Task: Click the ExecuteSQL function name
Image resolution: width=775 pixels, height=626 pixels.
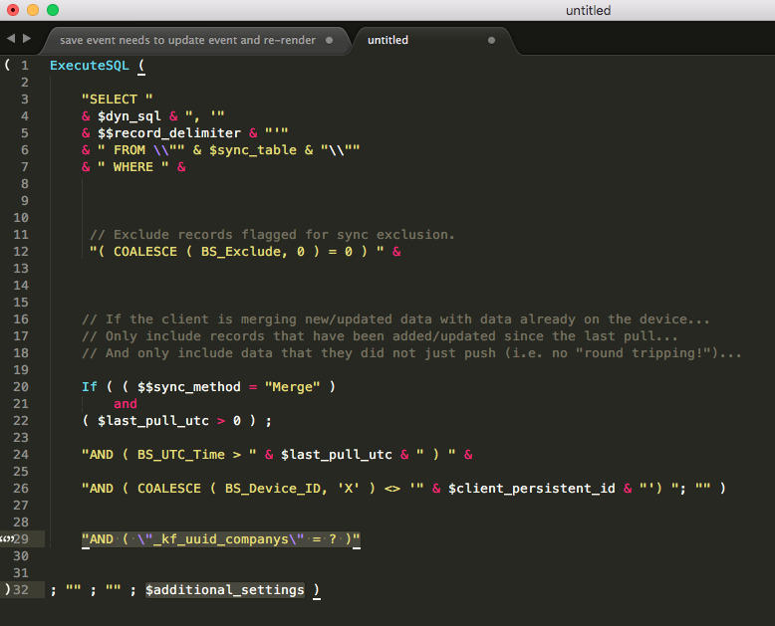Action: pyautogui.click(x=90, y=65)
